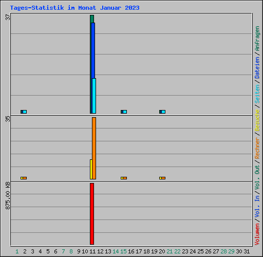Click the yellow Besuche bar for day 11

[x=91, y=170]
